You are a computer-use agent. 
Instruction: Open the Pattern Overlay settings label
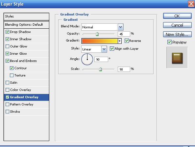tap(21, 104)
